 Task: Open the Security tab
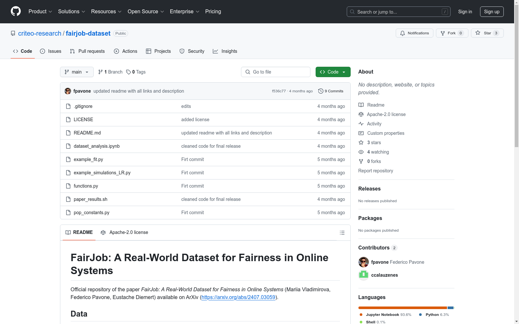coord(192,51)
